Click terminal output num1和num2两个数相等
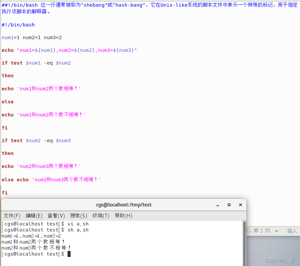 tap(33, 242)
